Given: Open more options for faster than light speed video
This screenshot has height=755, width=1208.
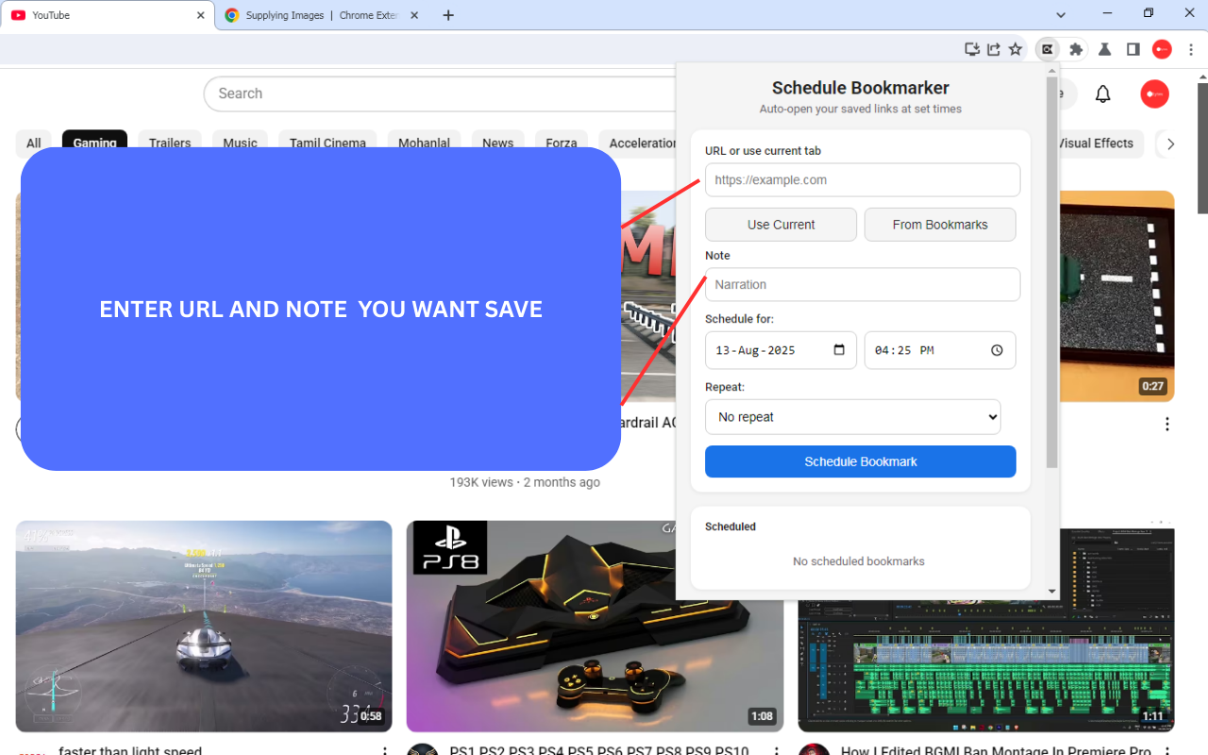Looking at the screenshot, I should pyautogui.click(x=384, y=751).
